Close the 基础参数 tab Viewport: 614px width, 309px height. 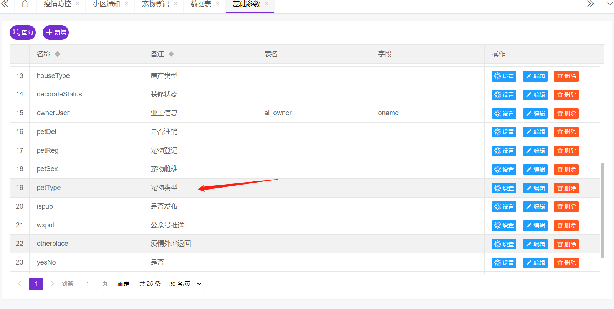pos(267,4)
